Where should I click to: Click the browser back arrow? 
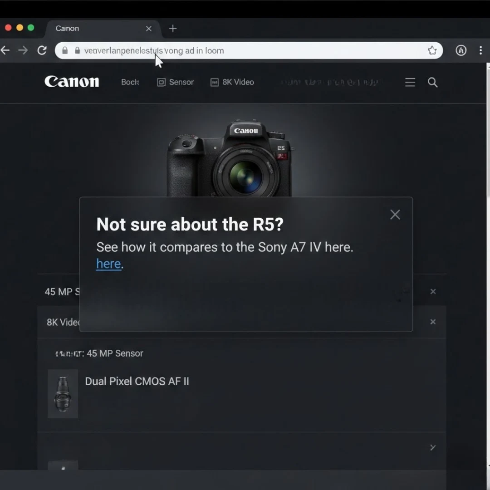tap(5, 50)
